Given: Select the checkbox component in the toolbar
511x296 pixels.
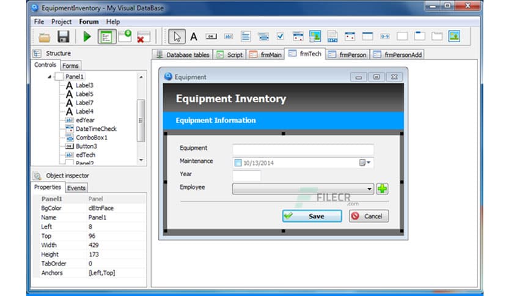Looking at the screenshot, I should 281,37.
